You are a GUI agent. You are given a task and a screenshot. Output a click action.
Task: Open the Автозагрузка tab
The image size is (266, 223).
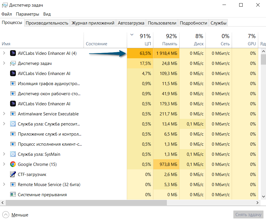131,23
